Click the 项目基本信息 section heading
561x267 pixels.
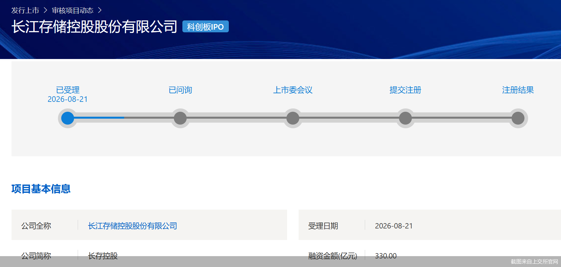pos(41,189)
